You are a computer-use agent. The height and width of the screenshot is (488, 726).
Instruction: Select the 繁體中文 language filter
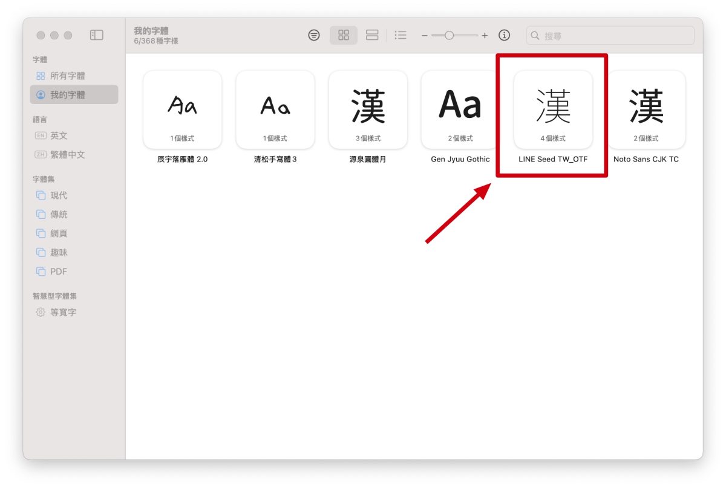coord(74,155)
